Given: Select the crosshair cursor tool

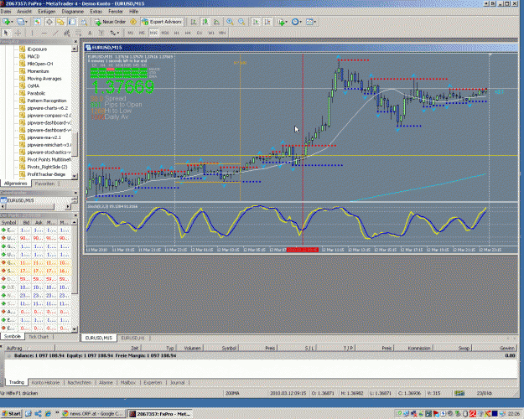Looking at the screenshot, I should (x=18, y=33).
